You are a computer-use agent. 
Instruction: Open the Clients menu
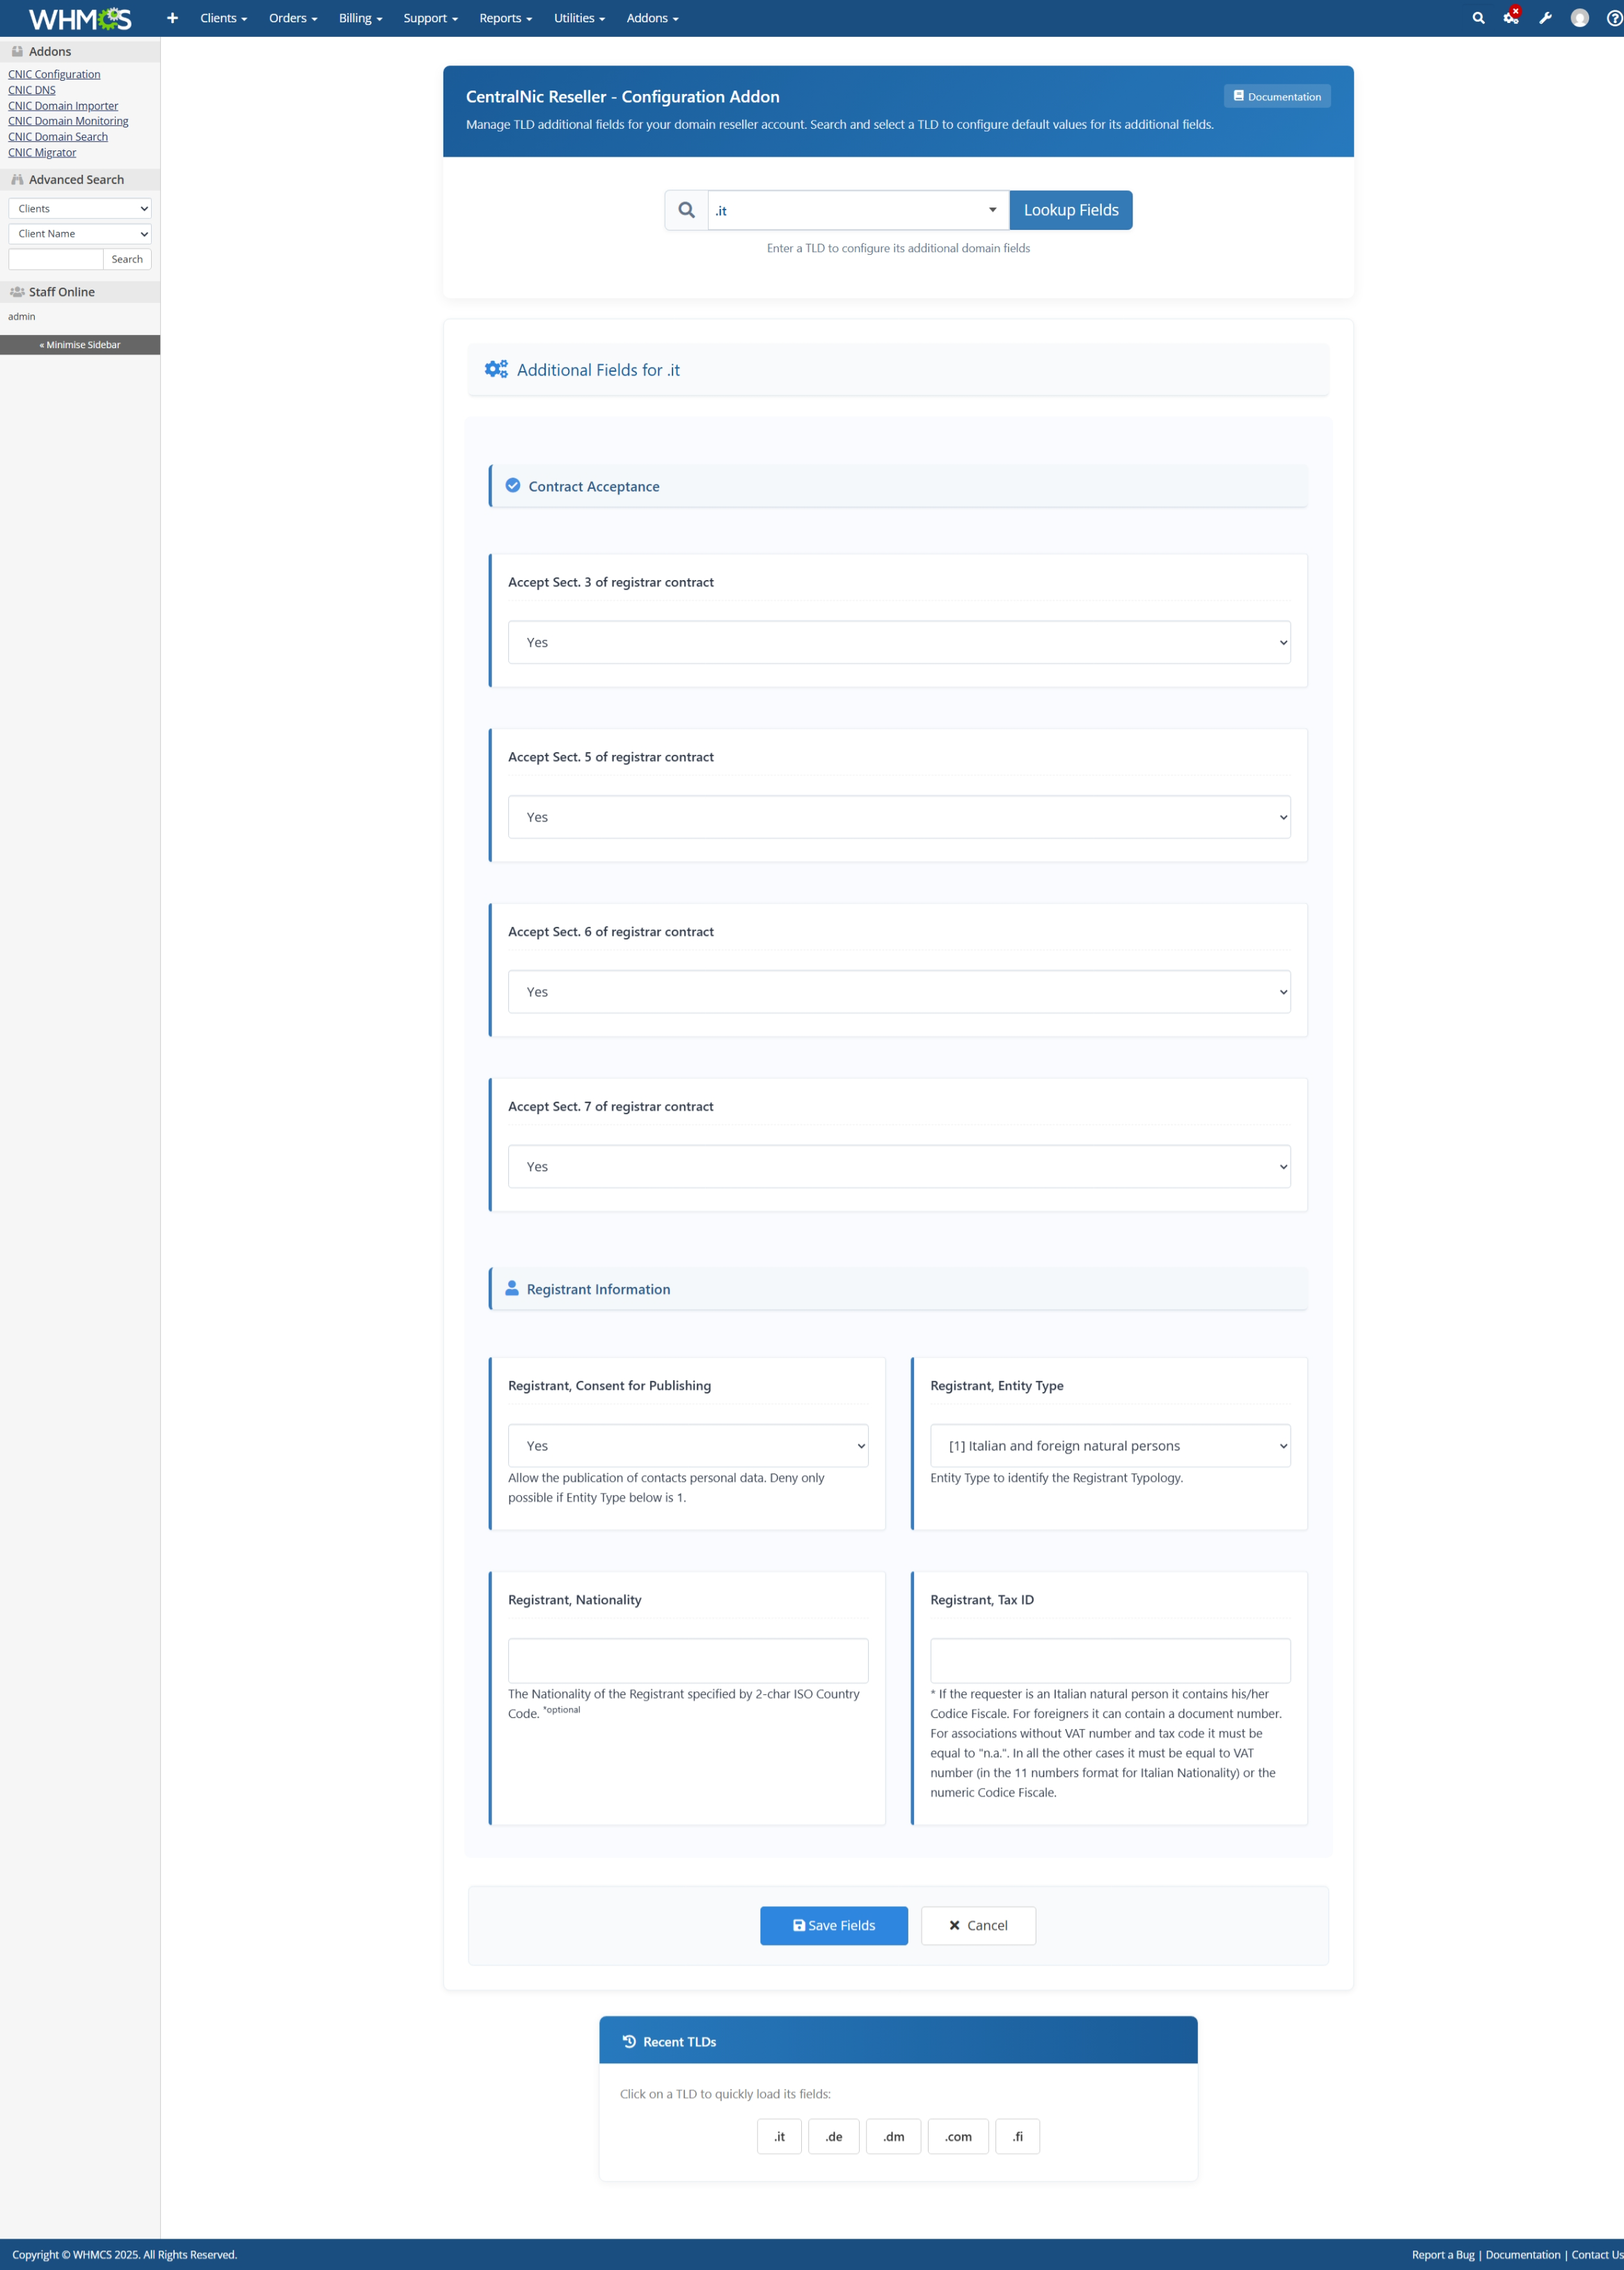coord(223,18)
